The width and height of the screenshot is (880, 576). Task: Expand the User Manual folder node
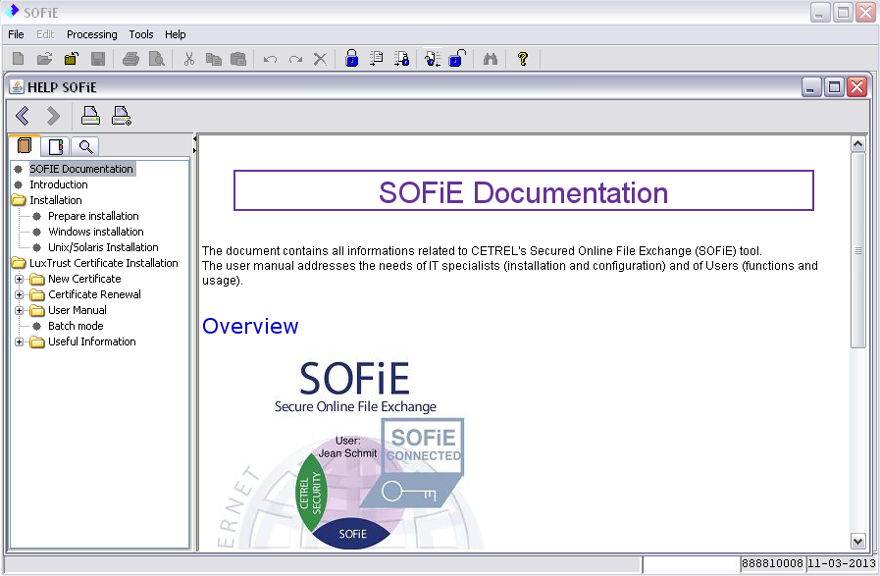point(19,310)
